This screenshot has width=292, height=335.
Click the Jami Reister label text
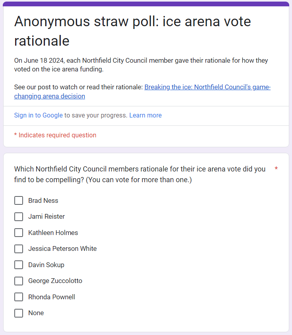pos(46,217)
